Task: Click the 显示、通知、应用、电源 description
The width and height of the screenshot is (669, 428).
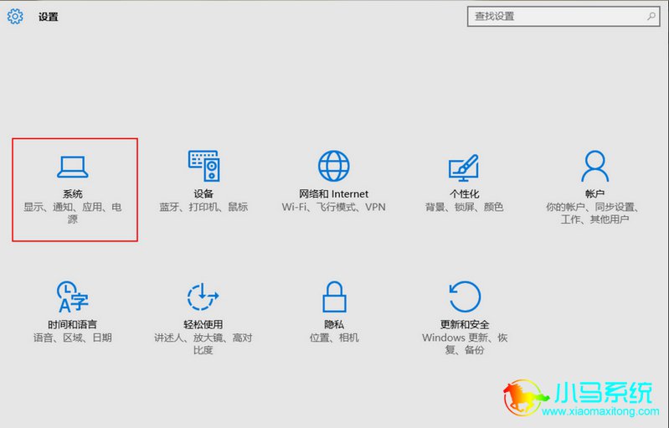Action: pos(73,213)
